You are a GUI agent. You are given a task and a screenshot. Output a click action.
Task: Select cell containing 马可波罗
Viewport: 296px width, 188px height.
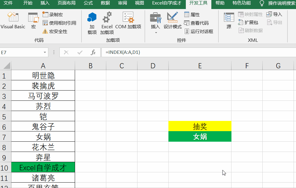pos(43,96)
